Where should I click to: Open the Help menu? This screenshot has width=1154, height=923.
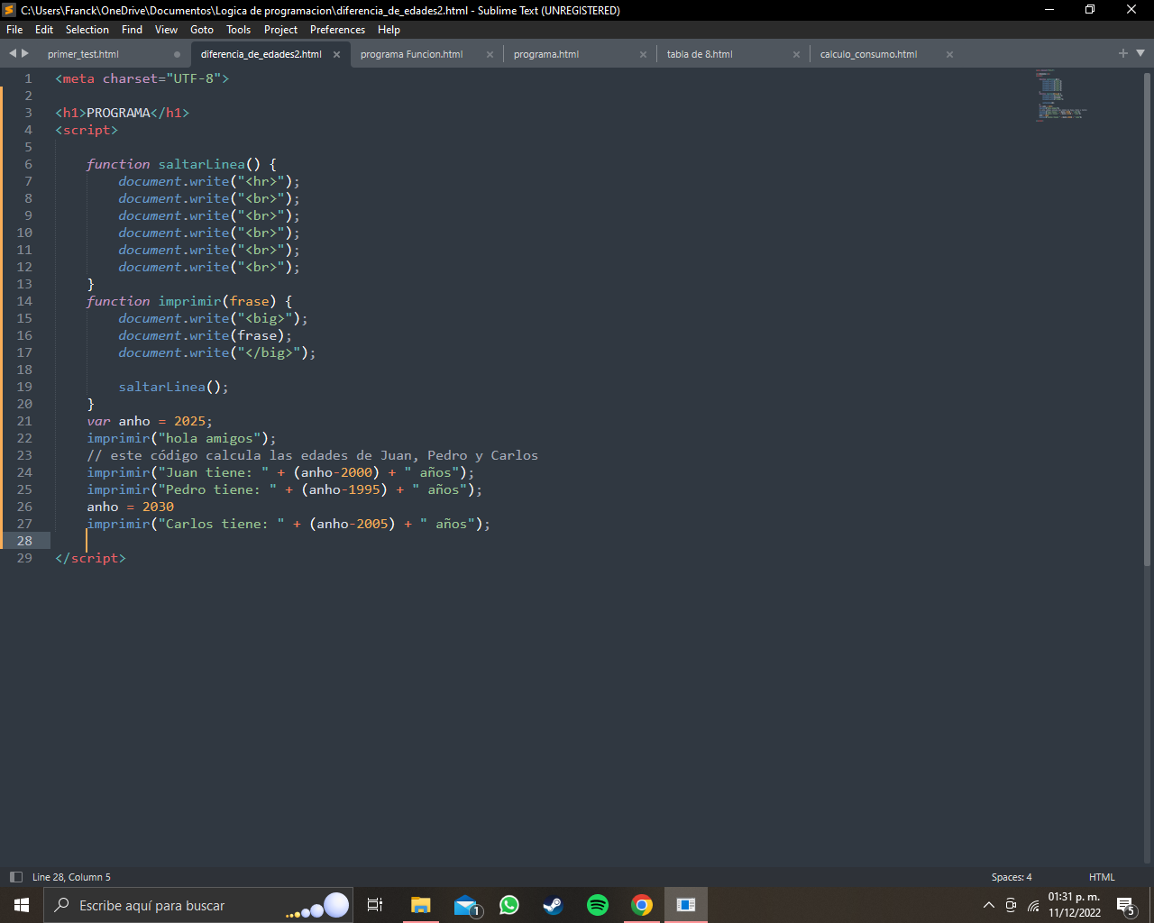click(389, 30)
